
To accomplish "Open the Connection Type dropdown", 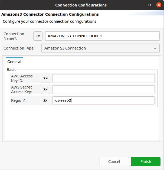I will [100, 48].
